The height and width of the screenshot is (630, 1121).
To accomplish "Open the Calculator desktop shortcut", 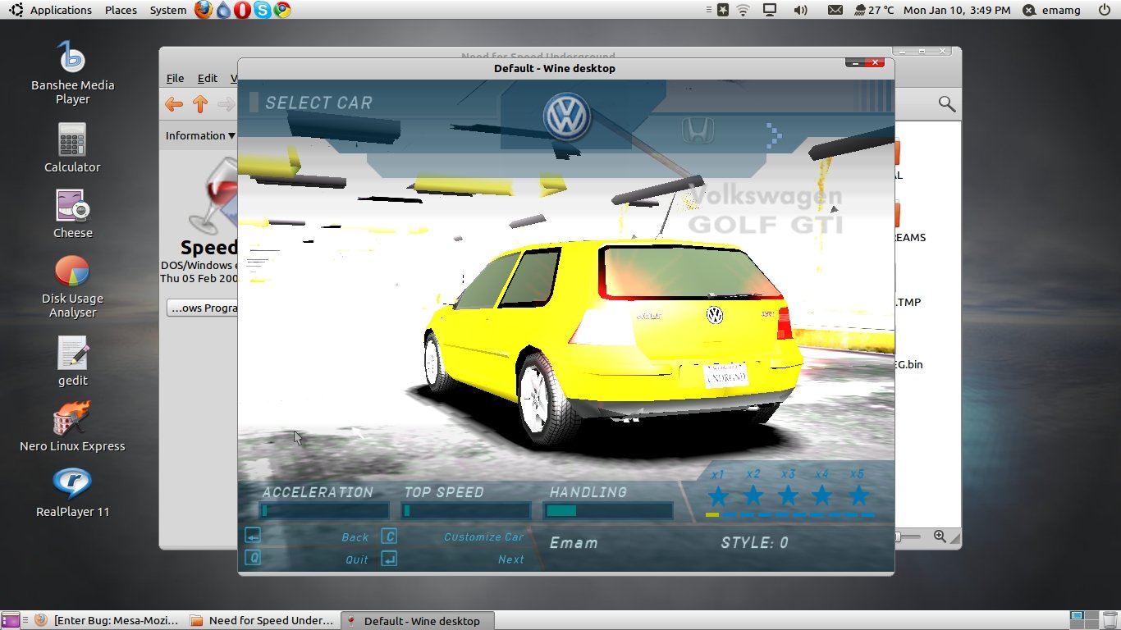I will [x=72, y=140].
